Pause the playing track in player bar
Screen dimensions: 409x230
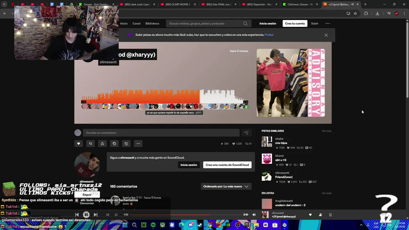tap(86, 215)
